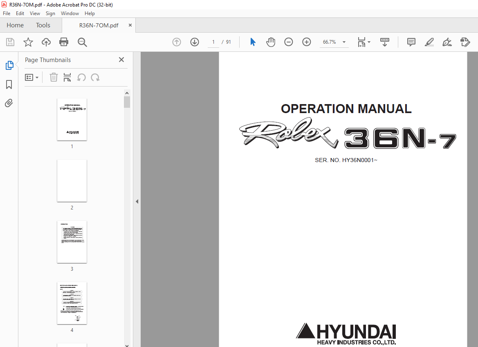Collapse the navigation pane arrow
This screenshot has height=347, width=478.
pyautogui.click(x=137, y=201)
